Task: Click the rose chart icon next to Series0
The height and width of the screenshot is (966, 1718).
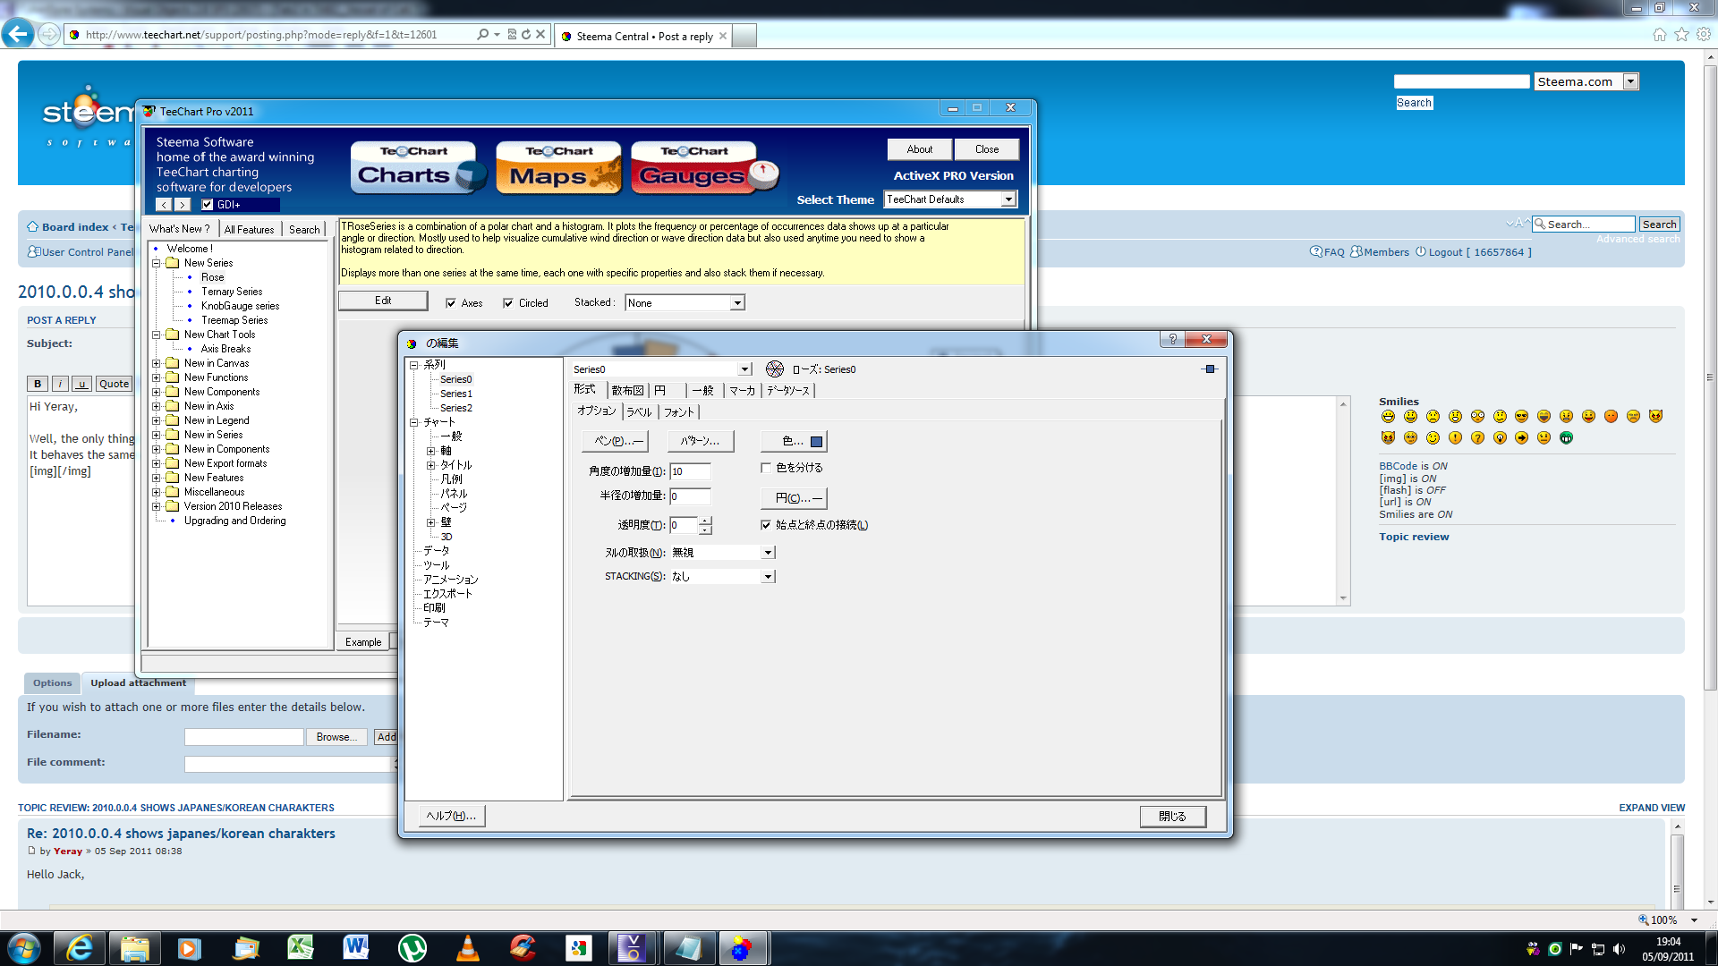Action: pos(775,369)
